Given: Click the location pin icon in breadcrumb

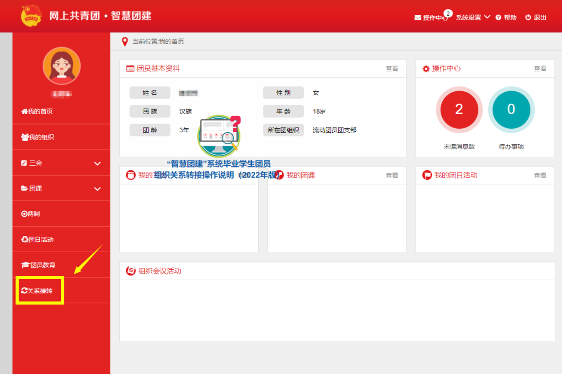Looking at the screenshot, I should [124, 42].
